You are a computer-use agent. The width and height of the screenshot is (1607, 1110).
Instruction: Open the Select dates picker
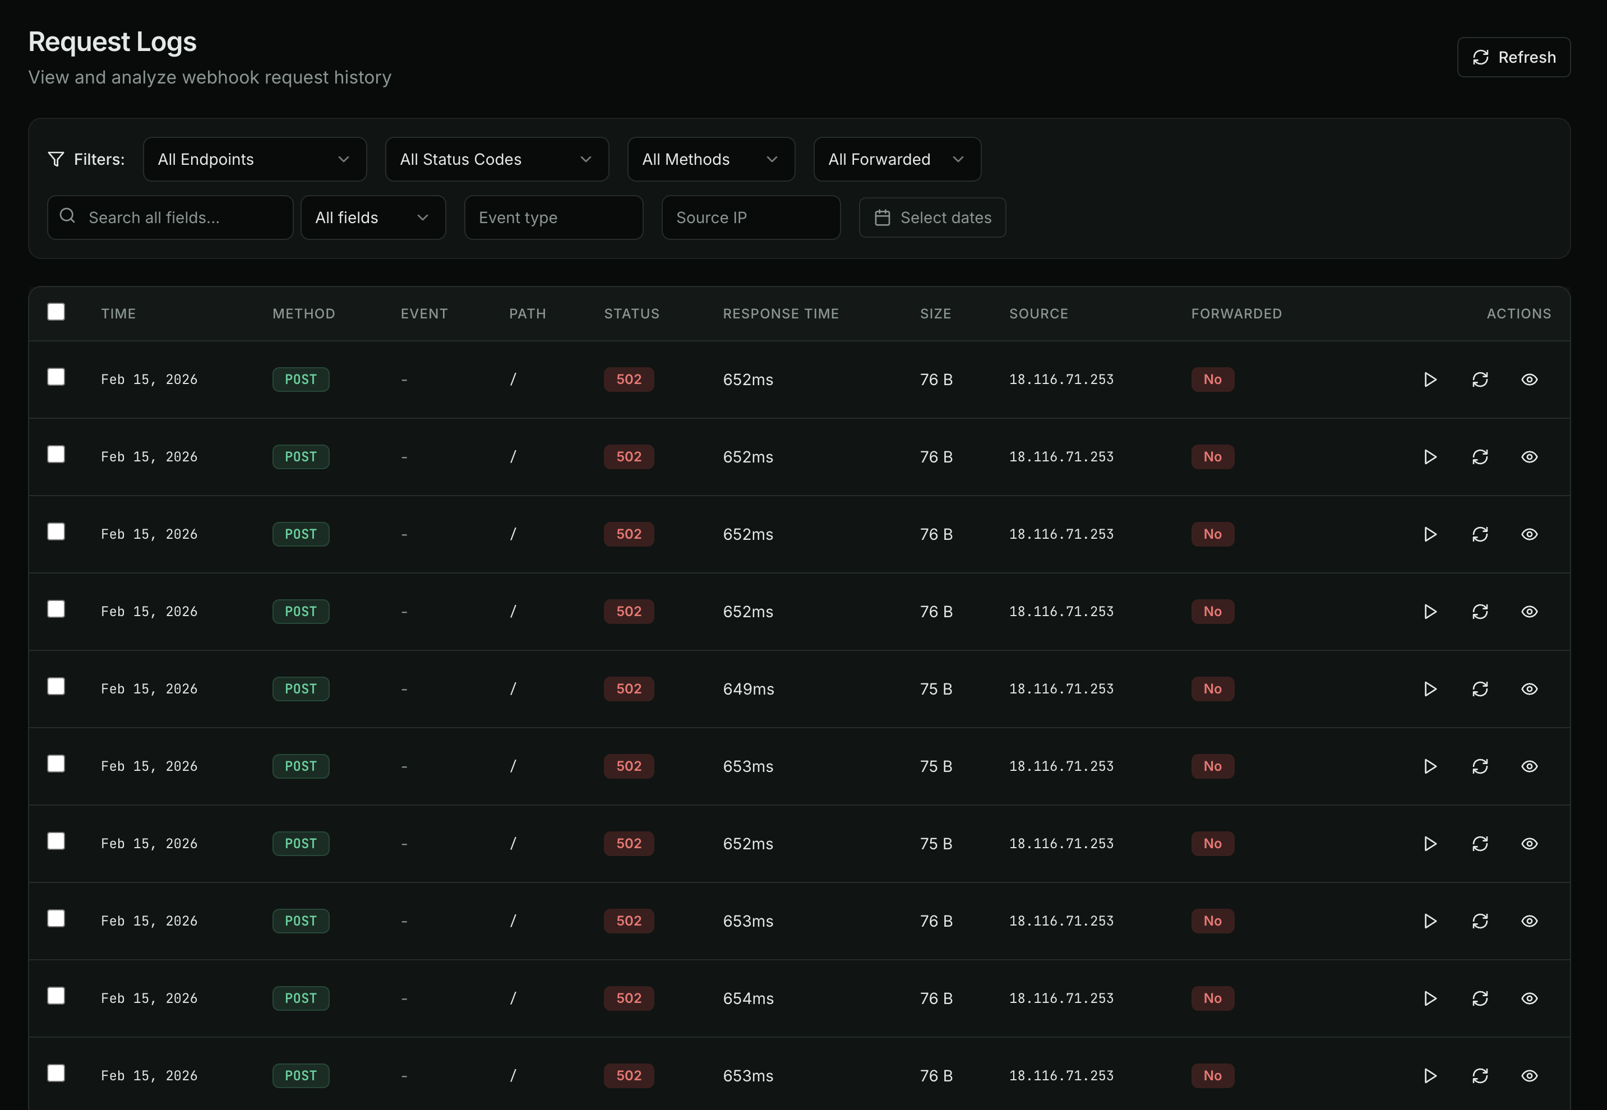[x=932, y=218]
